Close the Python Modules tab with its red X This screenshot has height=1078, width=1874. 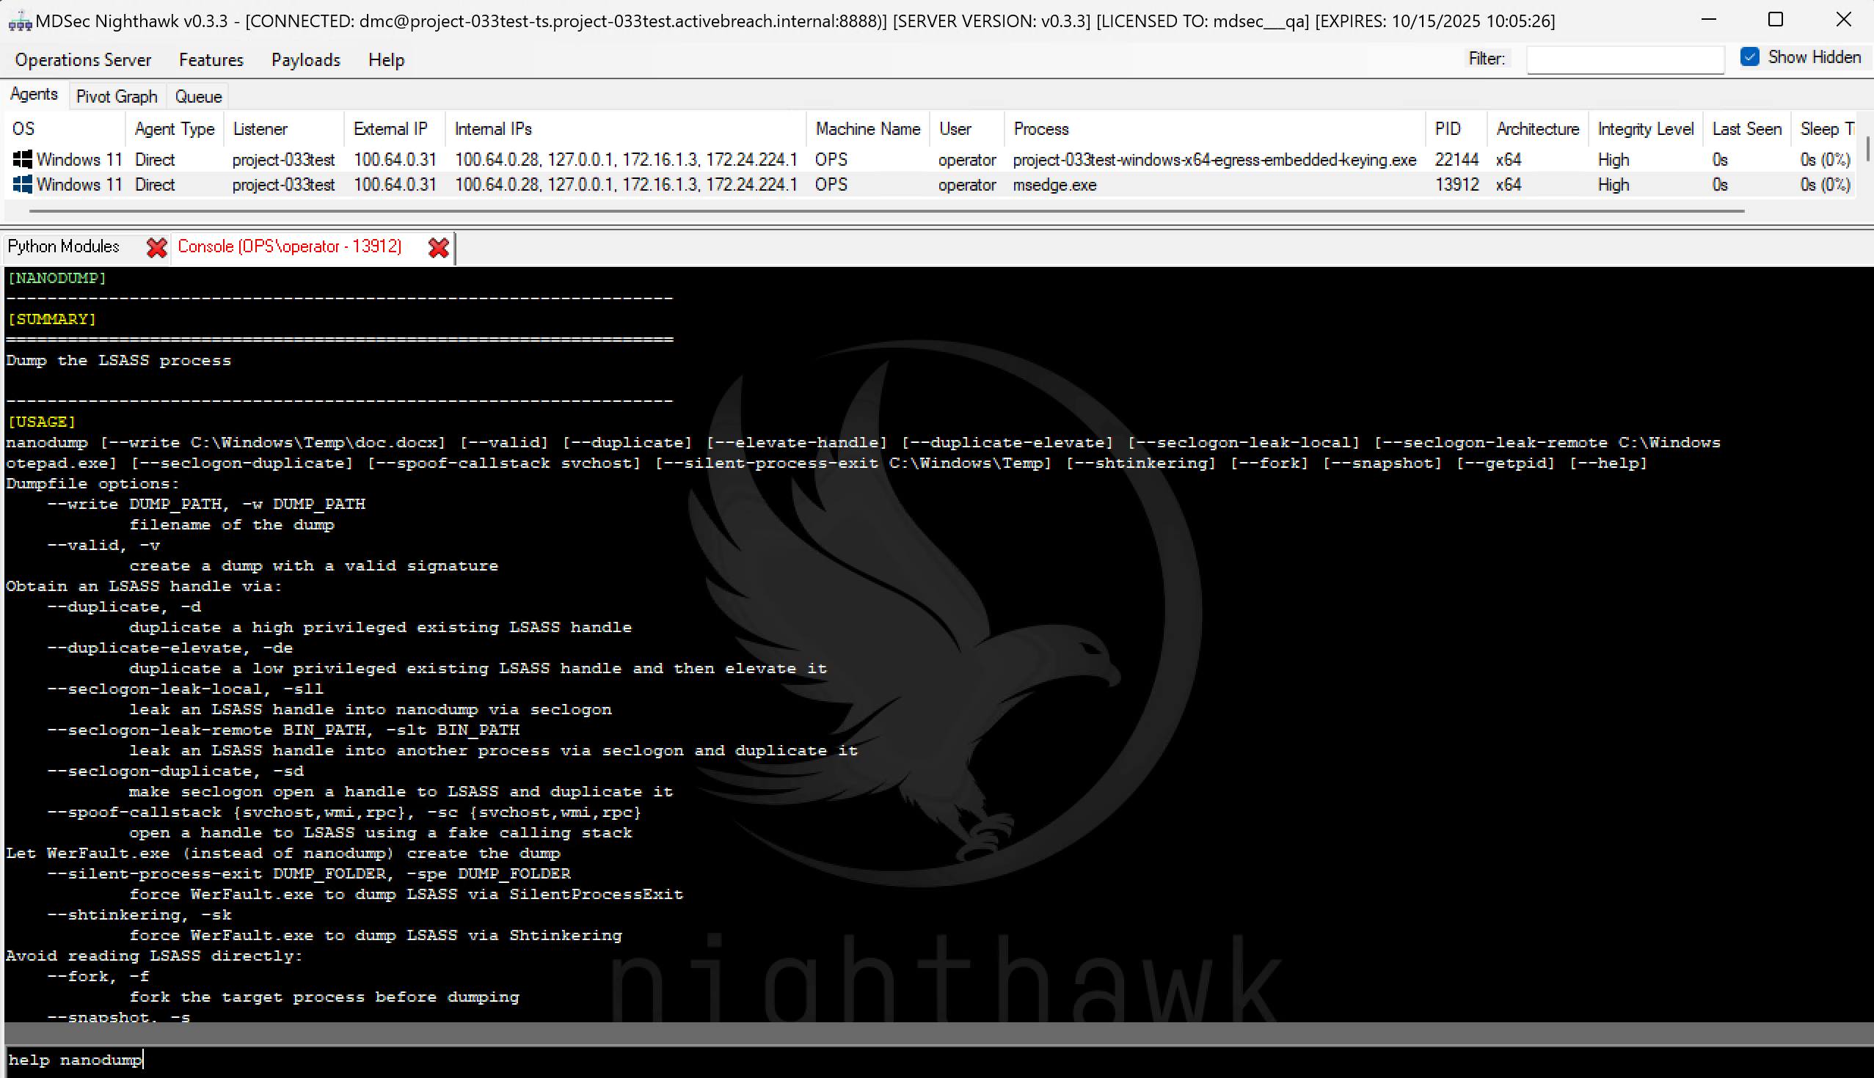coord(156,247)
